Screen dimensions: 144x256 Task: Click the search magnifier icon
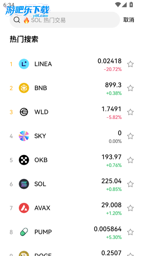[17, 20]
